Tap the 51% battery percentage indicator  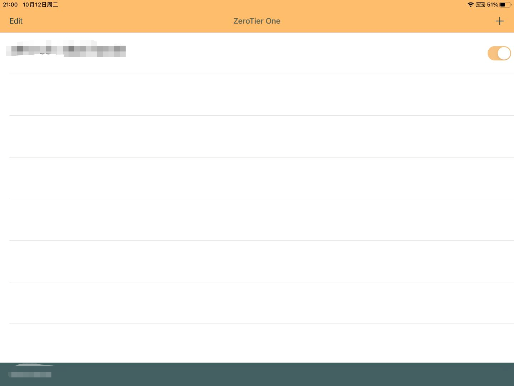493,5
